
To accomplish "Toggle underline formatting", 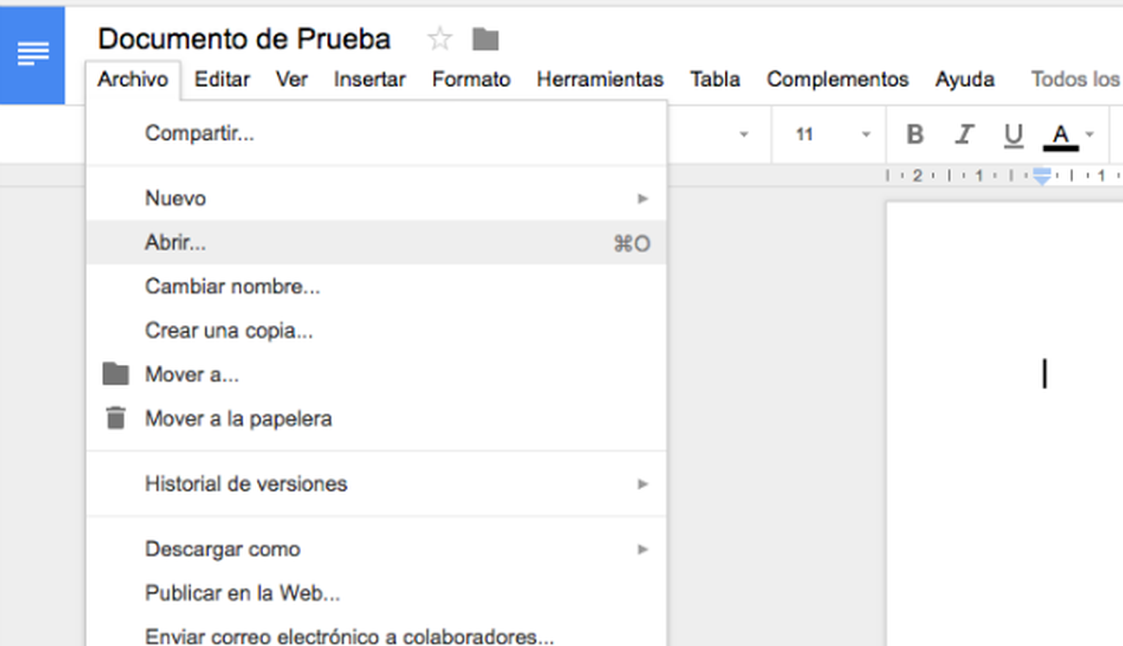I will (1012, 134).
